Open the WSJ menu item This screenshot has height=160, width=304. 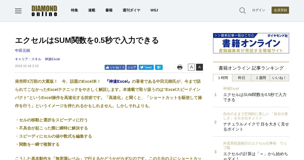[154, 10]
